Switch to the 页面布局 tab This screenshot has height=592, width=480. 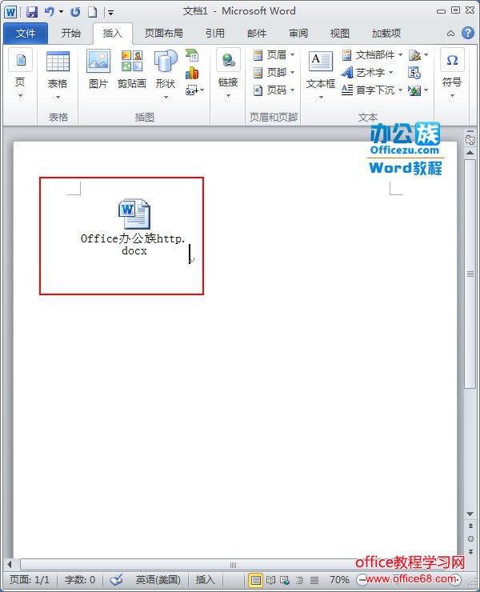pos(163,34)
